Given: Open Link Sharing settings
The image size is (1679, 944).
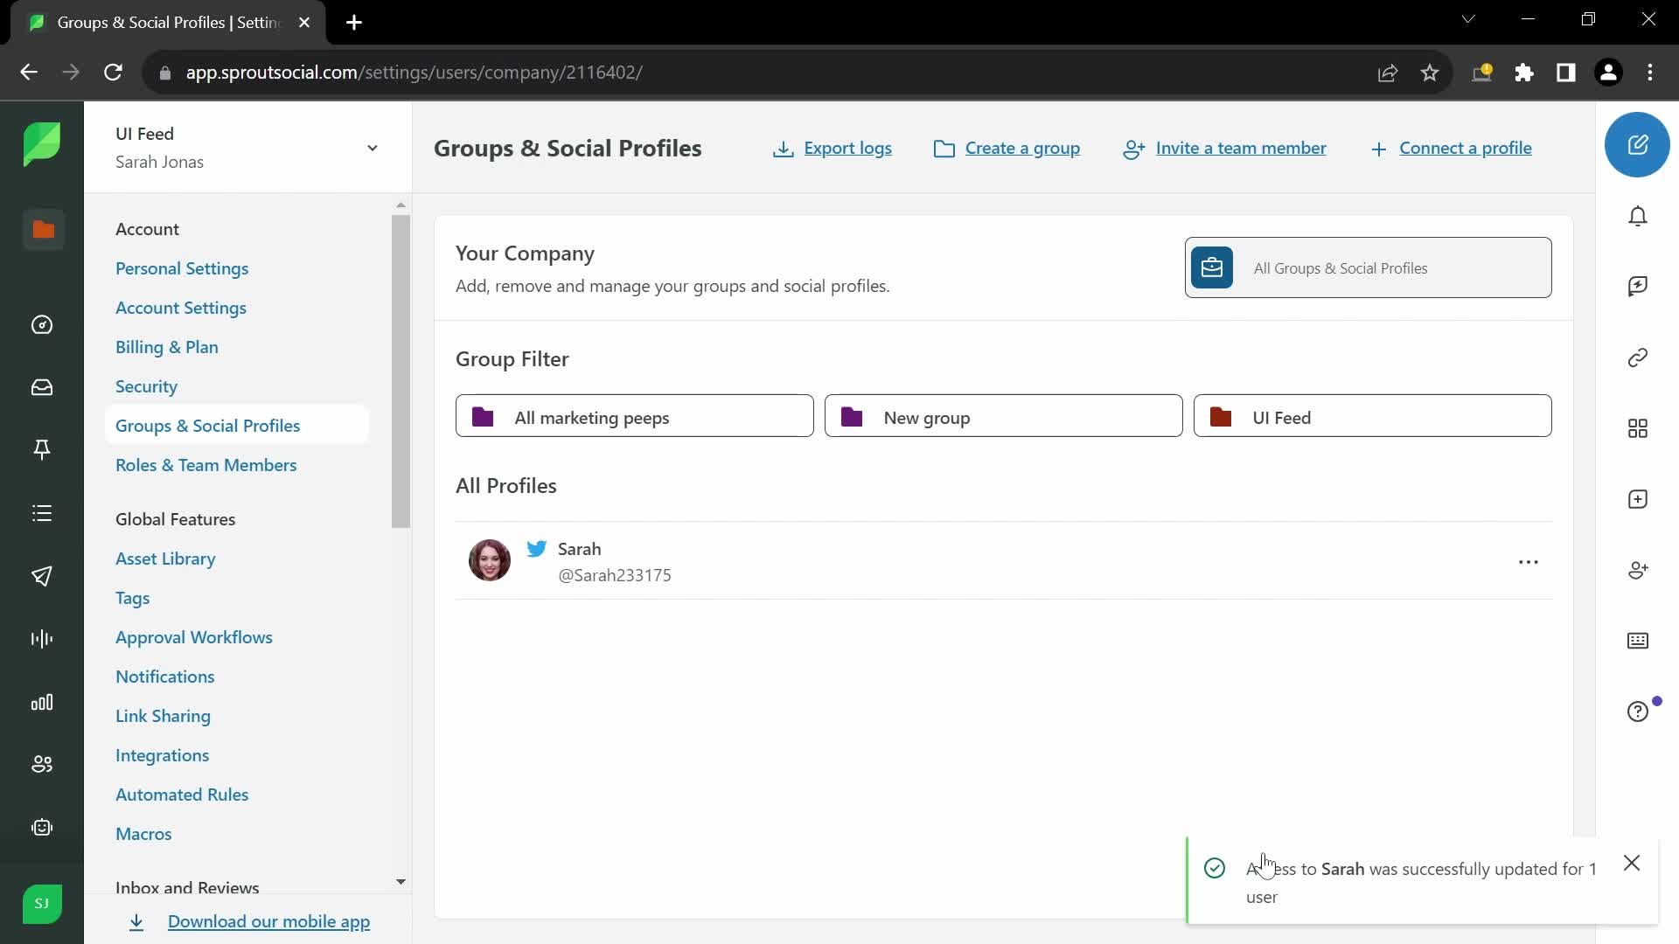Looking at the screenshot, I should point(163,716).
